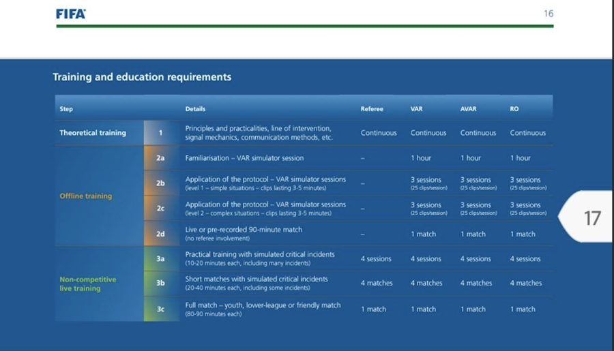The width and height of the screenshot is (614, 351).
Task: Click the 'RO' column header
Action: [x=514, y=109]
